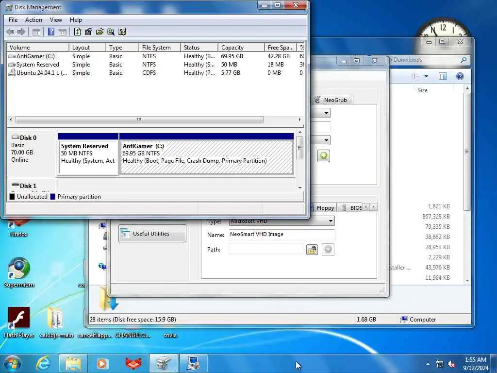Click the tab scroll left arrow beside BIOS

click(366, 207)
